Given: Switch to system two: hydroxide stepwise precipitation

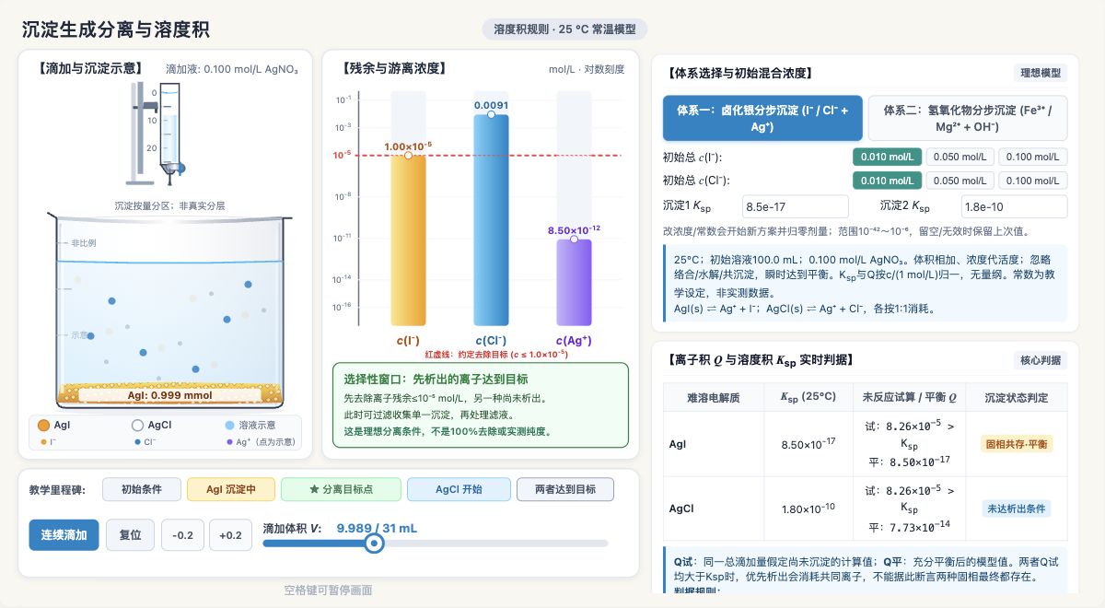Looking at the screenshot, I should pyautogui.click(x=968, y=118).
